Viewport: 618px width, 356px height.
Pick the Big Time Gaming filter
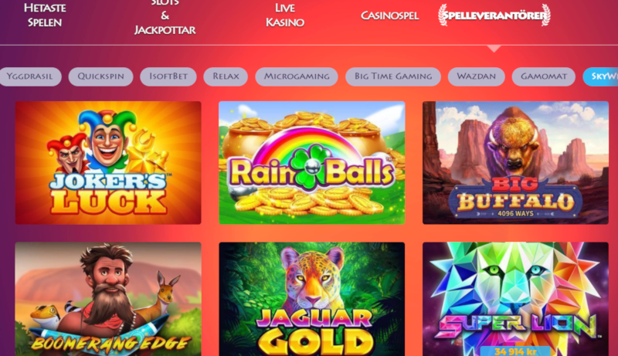pyautogui.click(x=393, y=76)
